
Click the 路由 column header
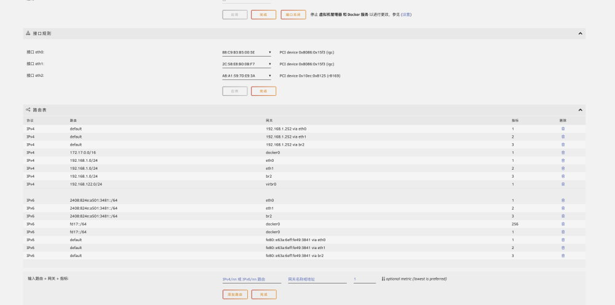73,121
